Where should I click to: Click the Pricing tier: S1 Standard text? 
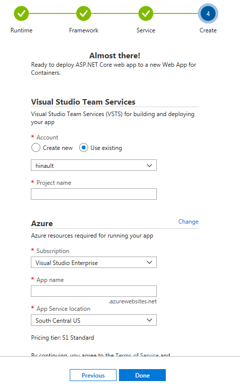pyautogui.click(x=62, y=338)
